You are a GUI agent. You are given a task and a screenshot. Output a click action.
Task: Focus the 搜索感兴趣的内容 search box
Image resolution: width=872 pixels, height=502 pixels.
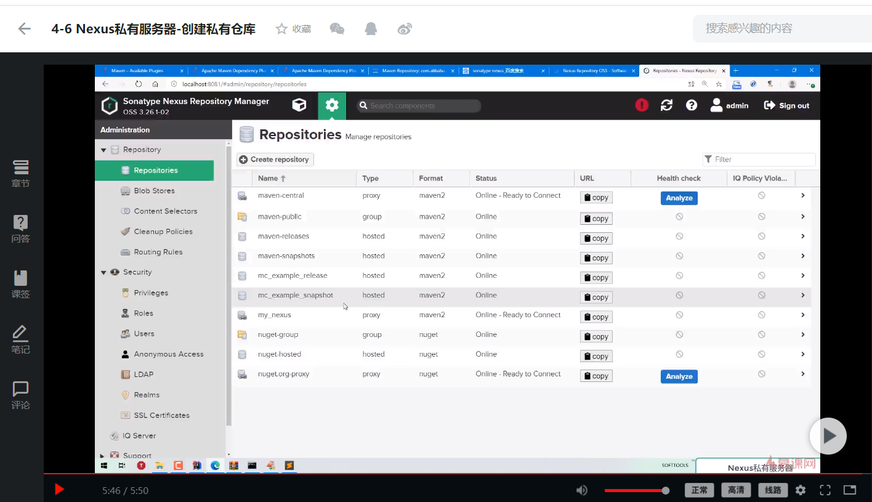coord(782,28)
